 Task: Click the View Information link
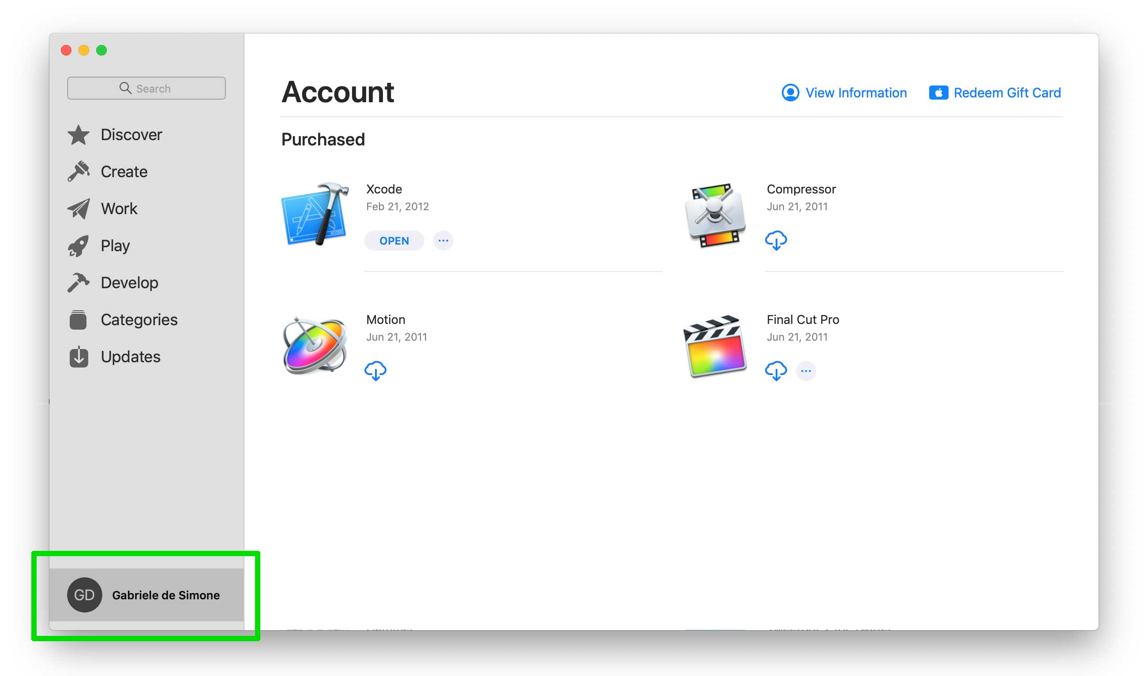(844, 93)
